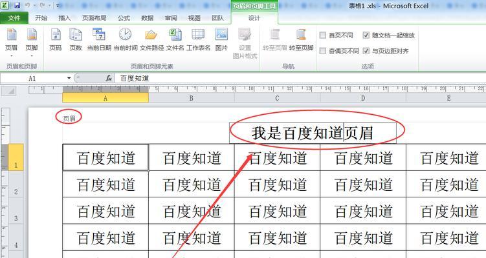486x258 pixels.
Task: Uncheck 与页边距对齐 align with margins
Action: 366,51
